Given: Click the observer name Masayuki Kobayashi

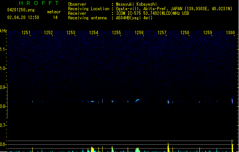Looking at the screenshot, I should click(x=136, y=4).
